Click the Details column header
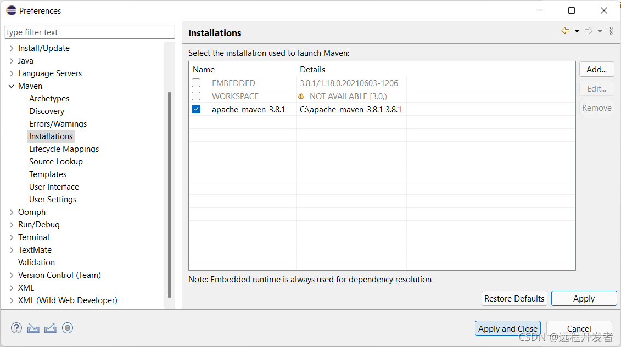Screen dimensions: 621x347 [351, 69]
